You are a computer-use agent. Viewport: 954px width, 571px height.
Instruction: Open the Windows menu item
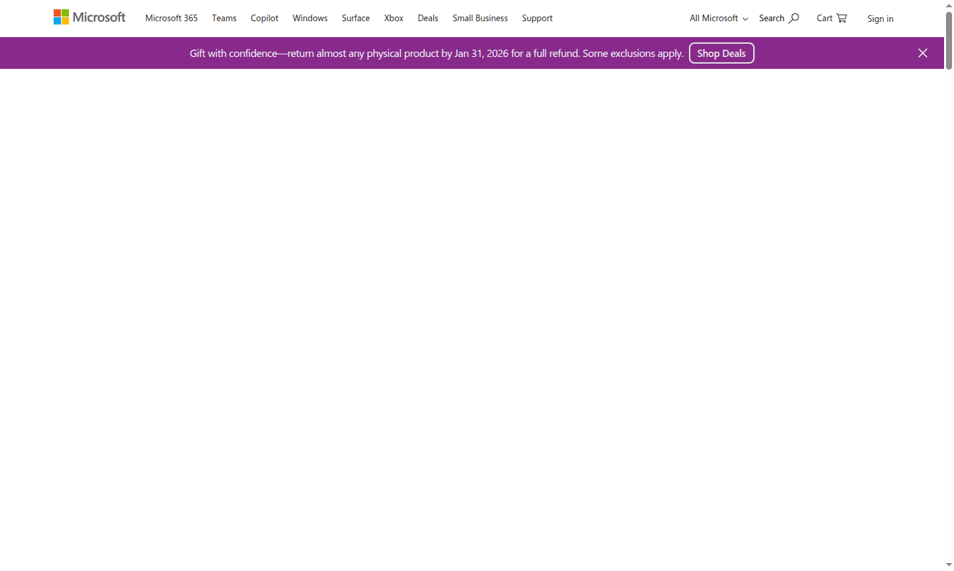click(309, 18)
